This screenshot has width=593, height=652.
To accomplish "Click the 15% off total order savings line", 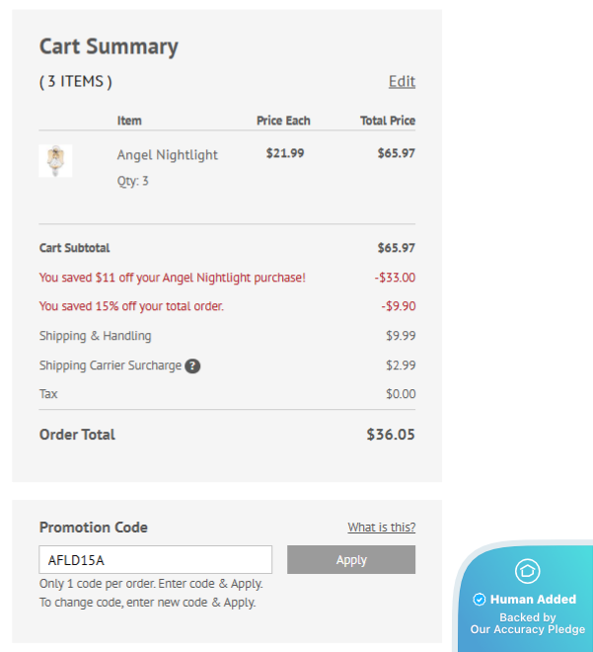I will click(x=131, y=306).
